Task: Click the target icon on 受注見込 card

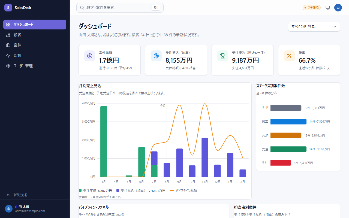Action: tap(156, 56)
